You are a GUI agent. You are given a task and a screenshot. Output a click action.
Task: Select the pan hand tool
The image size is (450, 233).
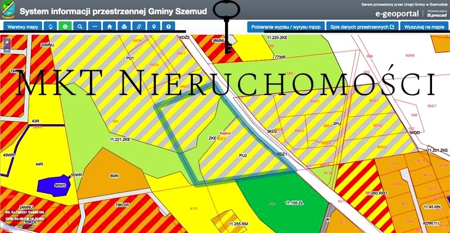click(51, 26)
